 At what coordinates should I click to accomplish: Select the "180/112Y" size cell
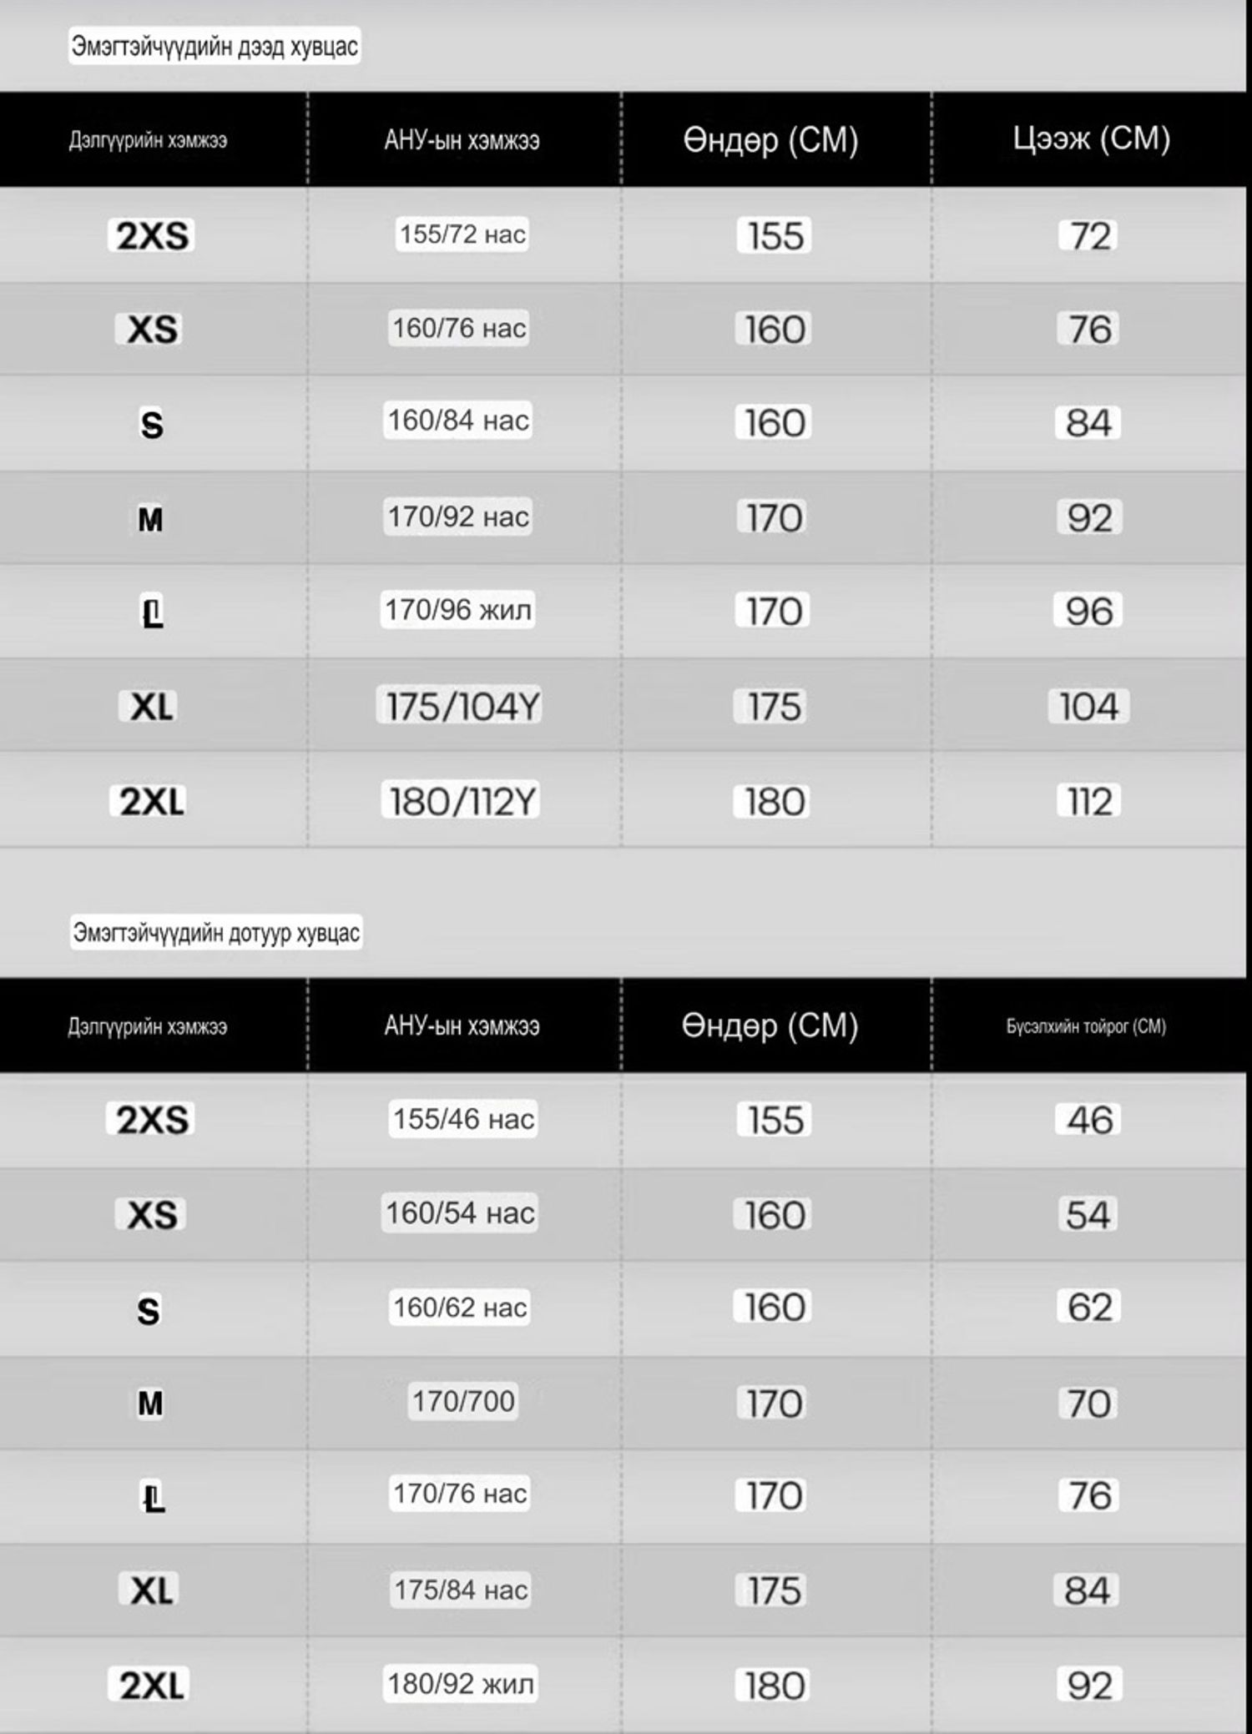(462, 802)
